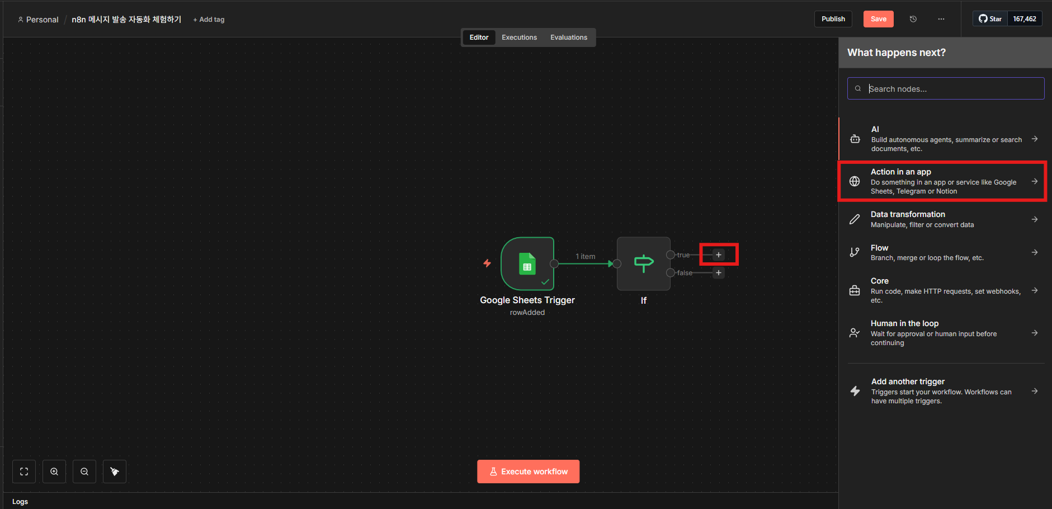Click the Google Sheets Trigger node icon
Screen dimensions: 1052x509
(x=527, y=263)
